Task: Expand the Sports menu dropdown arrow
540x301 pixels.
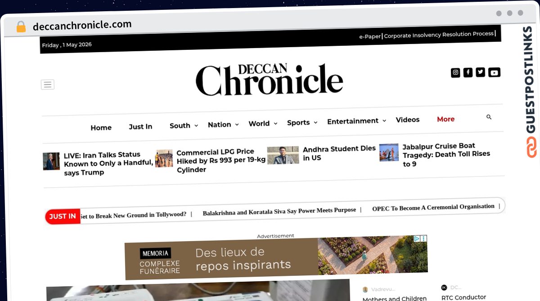Action: click(315, 122)
